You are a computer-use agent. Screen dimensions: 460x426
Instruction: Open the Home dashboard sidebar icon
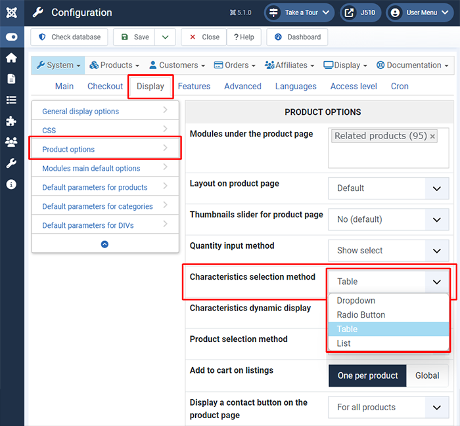pos(11,58)
